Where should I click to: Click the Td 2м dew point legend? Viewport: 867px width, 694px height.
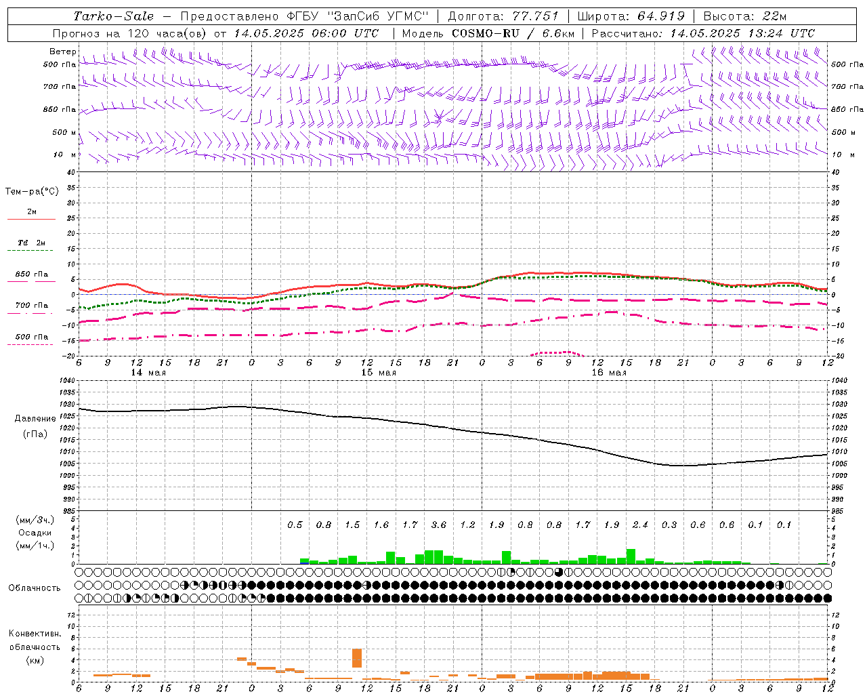click(x=32, y=243)
